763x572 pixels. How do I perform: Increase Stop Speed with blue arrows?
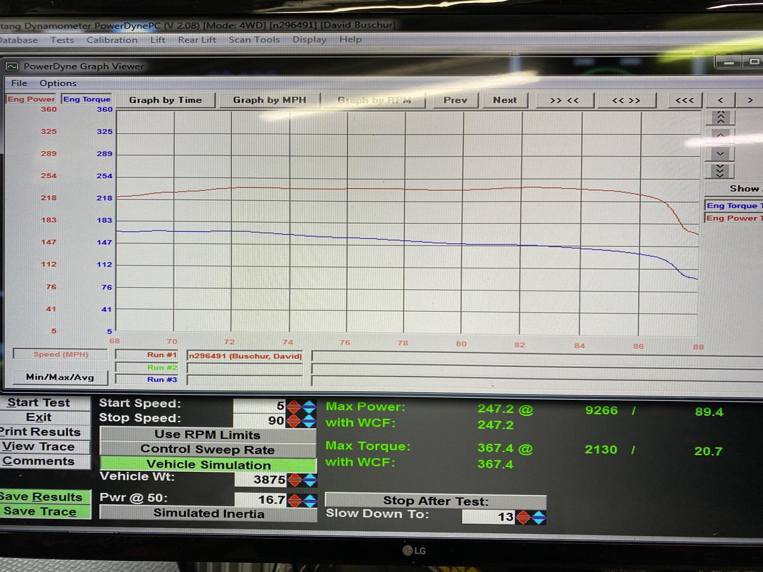(x=309, y=421)
